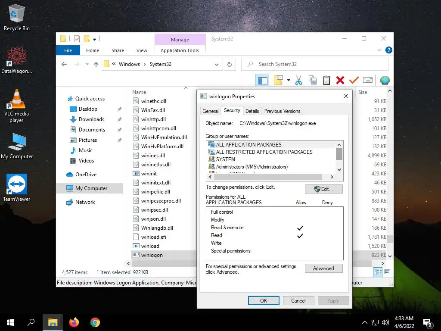The image size is (441, 331).
Task: Click the Refresh button beside address bar
Action: pos(230,64)
